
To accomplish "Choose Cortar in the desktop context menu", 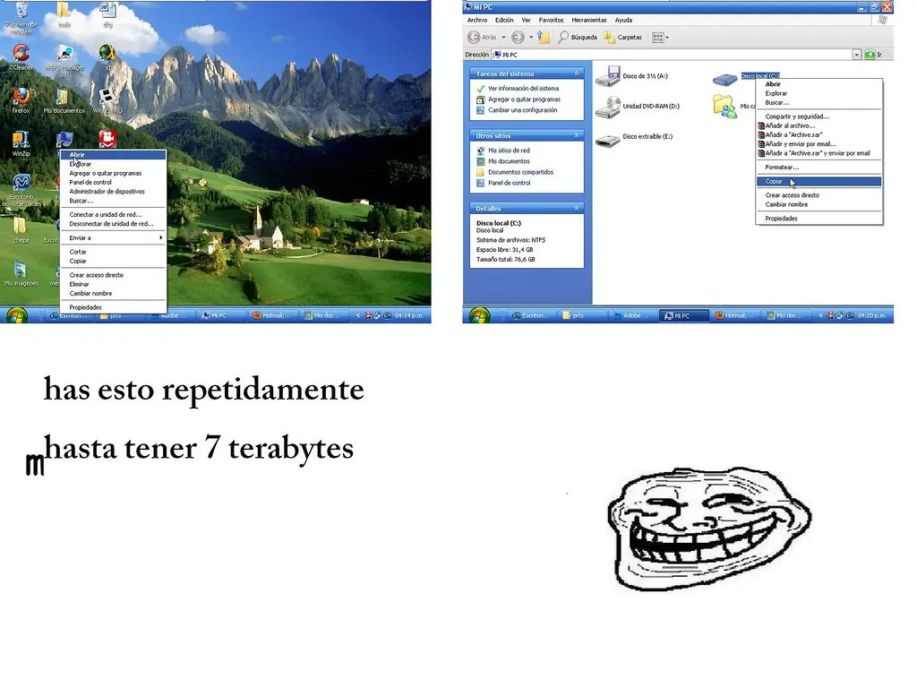I will point(114,252).
